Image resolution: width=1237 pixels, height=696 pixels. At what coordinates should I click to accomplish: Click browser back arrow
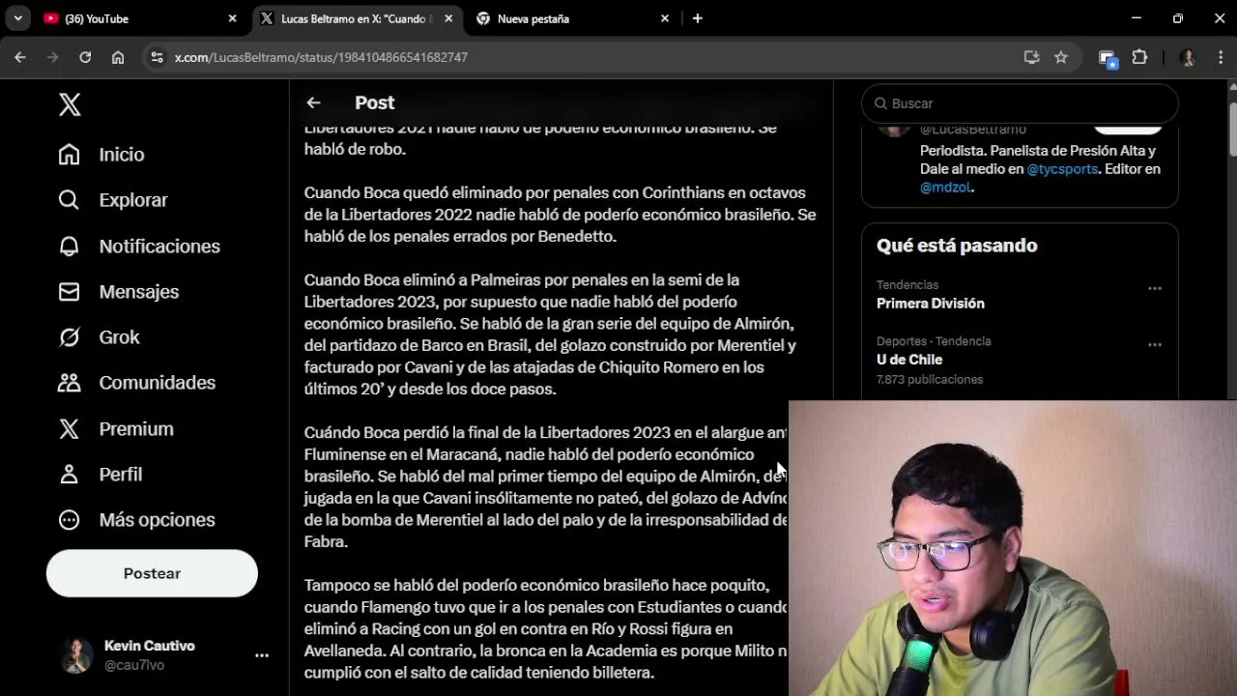[20, 57]
